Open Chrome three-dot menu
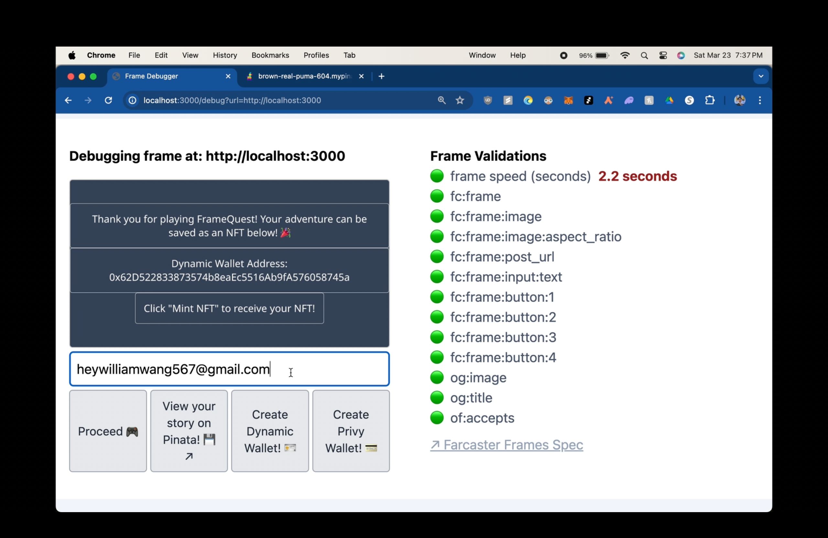This screenshot has height=538, width=828. pos(760,101)
